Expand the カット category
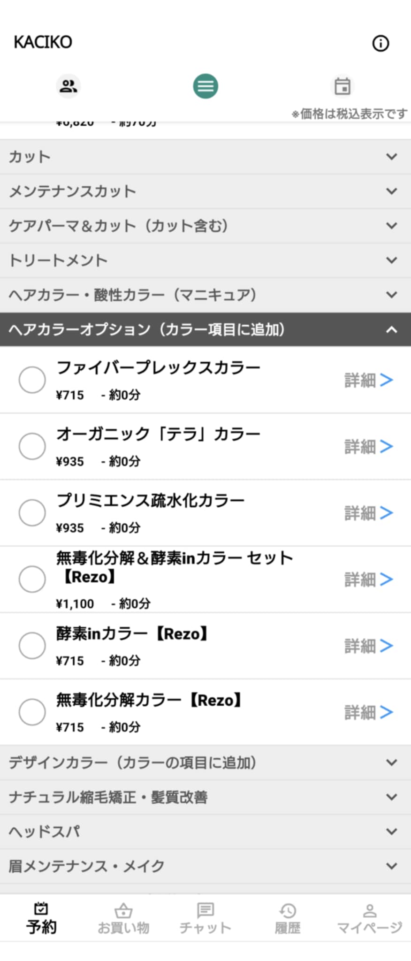 pyautogui.click(x=205, y=157)
